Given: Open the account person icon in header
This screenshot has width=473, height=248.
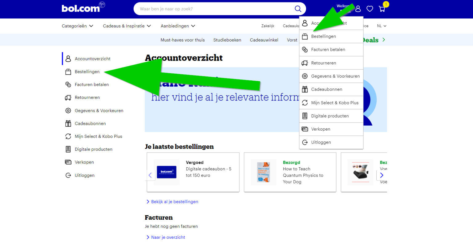Looking at the screenshot, I should pyautogui.click(x=358, y=9).
